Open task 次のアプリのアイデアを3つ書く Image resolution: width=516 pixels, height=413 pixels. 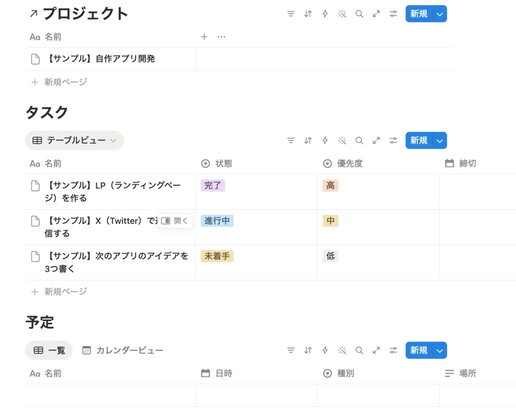(116, 262)
